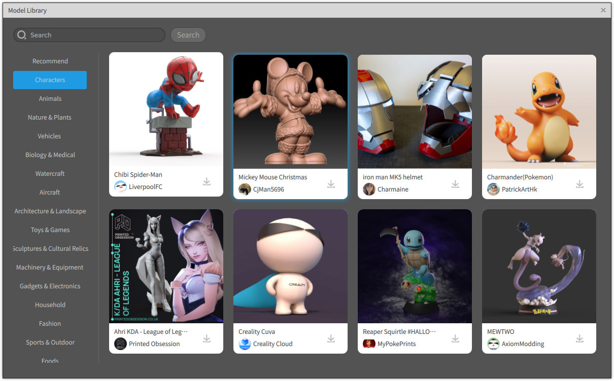The width and height of the screenshot is (614, 381).
Task: Select the Sports & Outdoor category
Action: point(50,342)
